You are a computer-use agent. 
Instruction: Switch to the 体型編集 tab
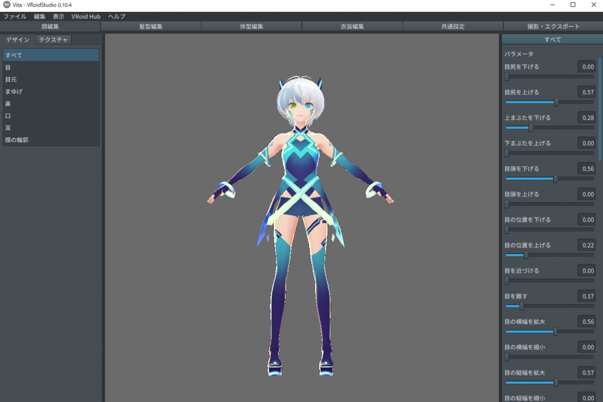pyautogui.click(x=251, y=27)
